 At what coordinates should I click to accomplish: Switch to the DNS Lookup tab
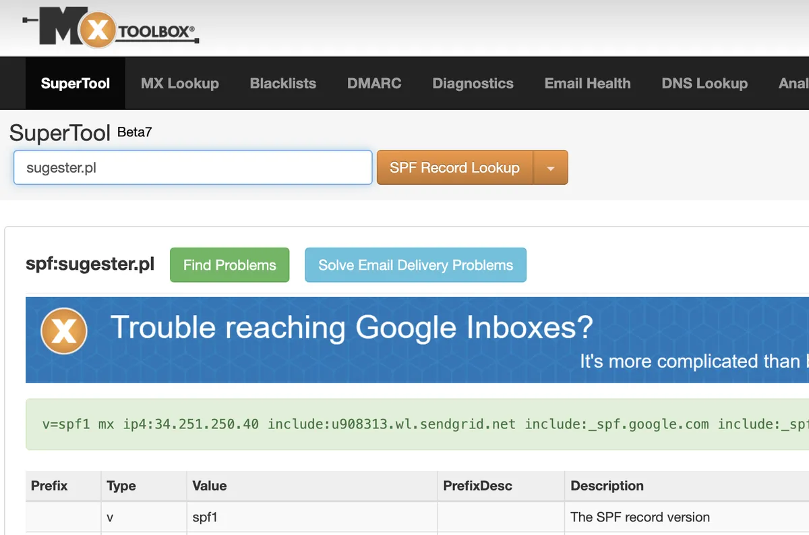click(x=705, y=84)
